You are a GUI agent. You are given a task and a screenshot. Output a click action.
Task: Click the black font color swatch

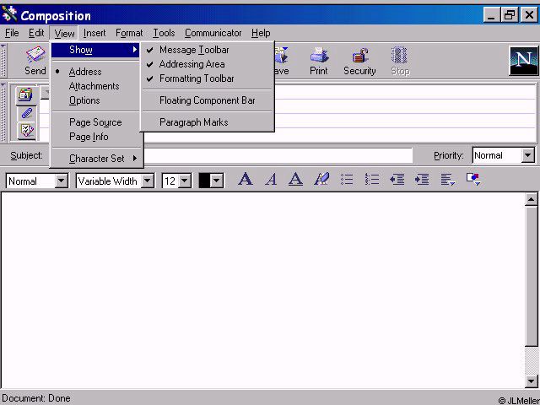(204, 181)
